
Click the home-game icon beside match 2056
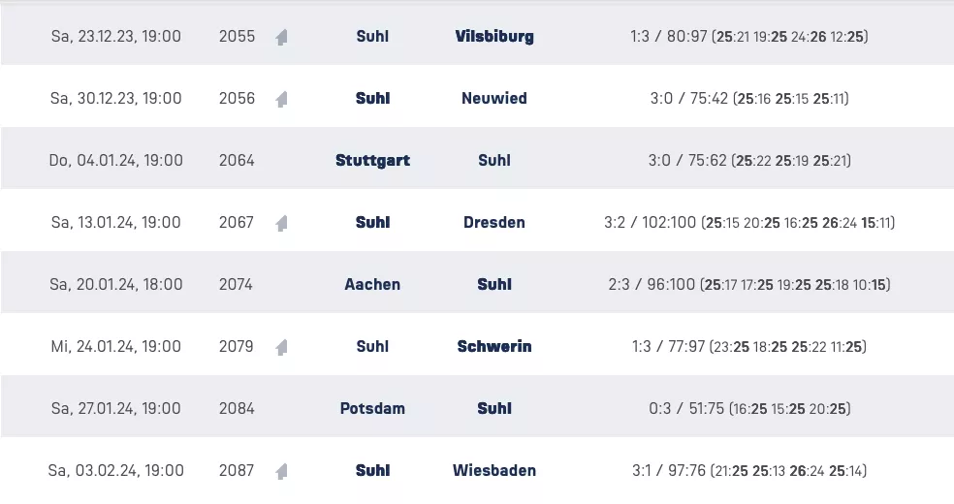click(281, 99)
